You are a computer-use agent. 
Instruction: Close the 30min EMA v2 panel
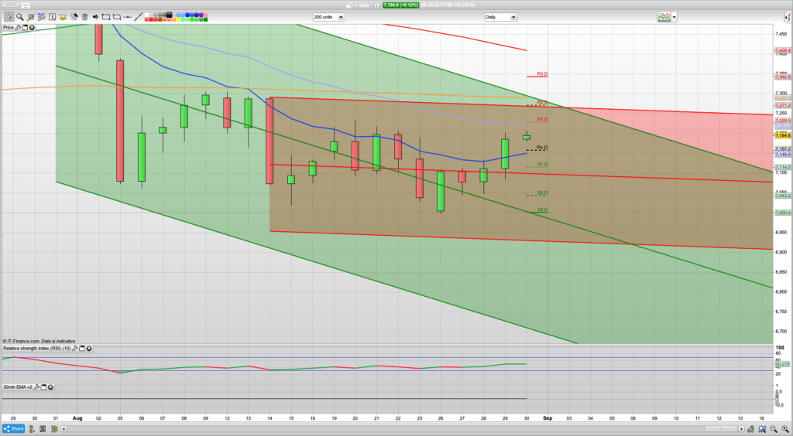pos(51,387)
